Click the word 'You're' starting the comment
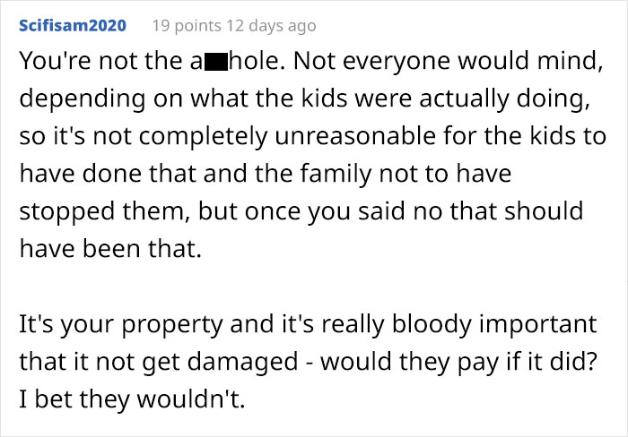 (x=55, y=62)
